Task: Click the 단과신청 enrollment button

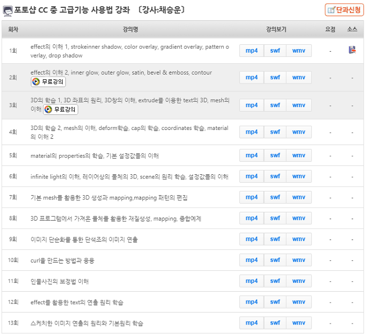Action: (x=344, y=10)
